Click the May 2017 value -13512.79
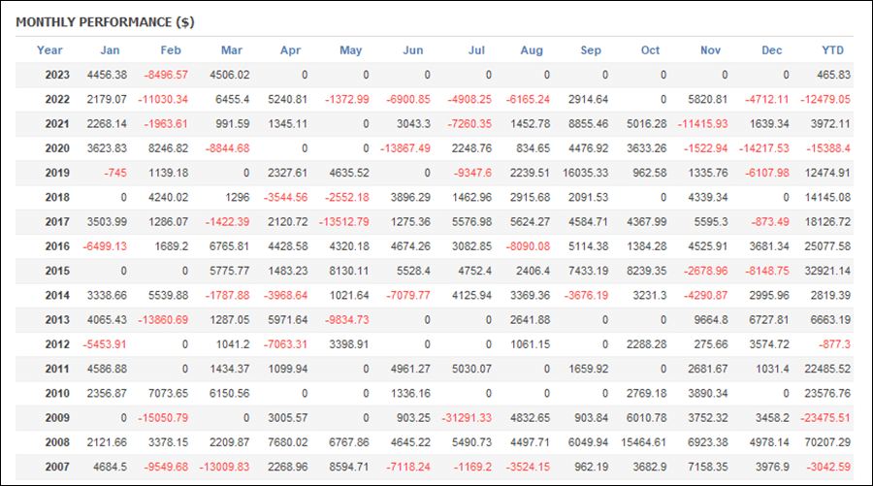Image resolution: width=873 pixels, height=486 pixels. tap(344, 221)
